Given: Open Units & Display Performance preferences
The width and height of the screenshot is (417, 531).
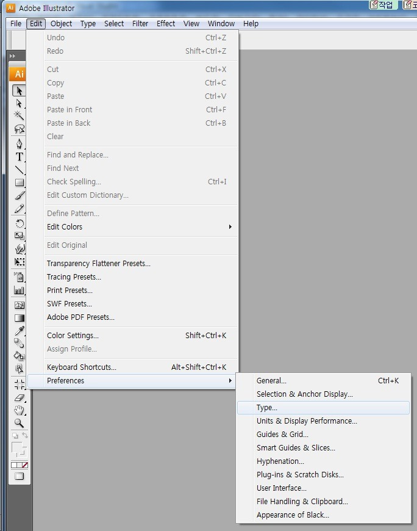Looking at the screenshot, I should point(323,421).
